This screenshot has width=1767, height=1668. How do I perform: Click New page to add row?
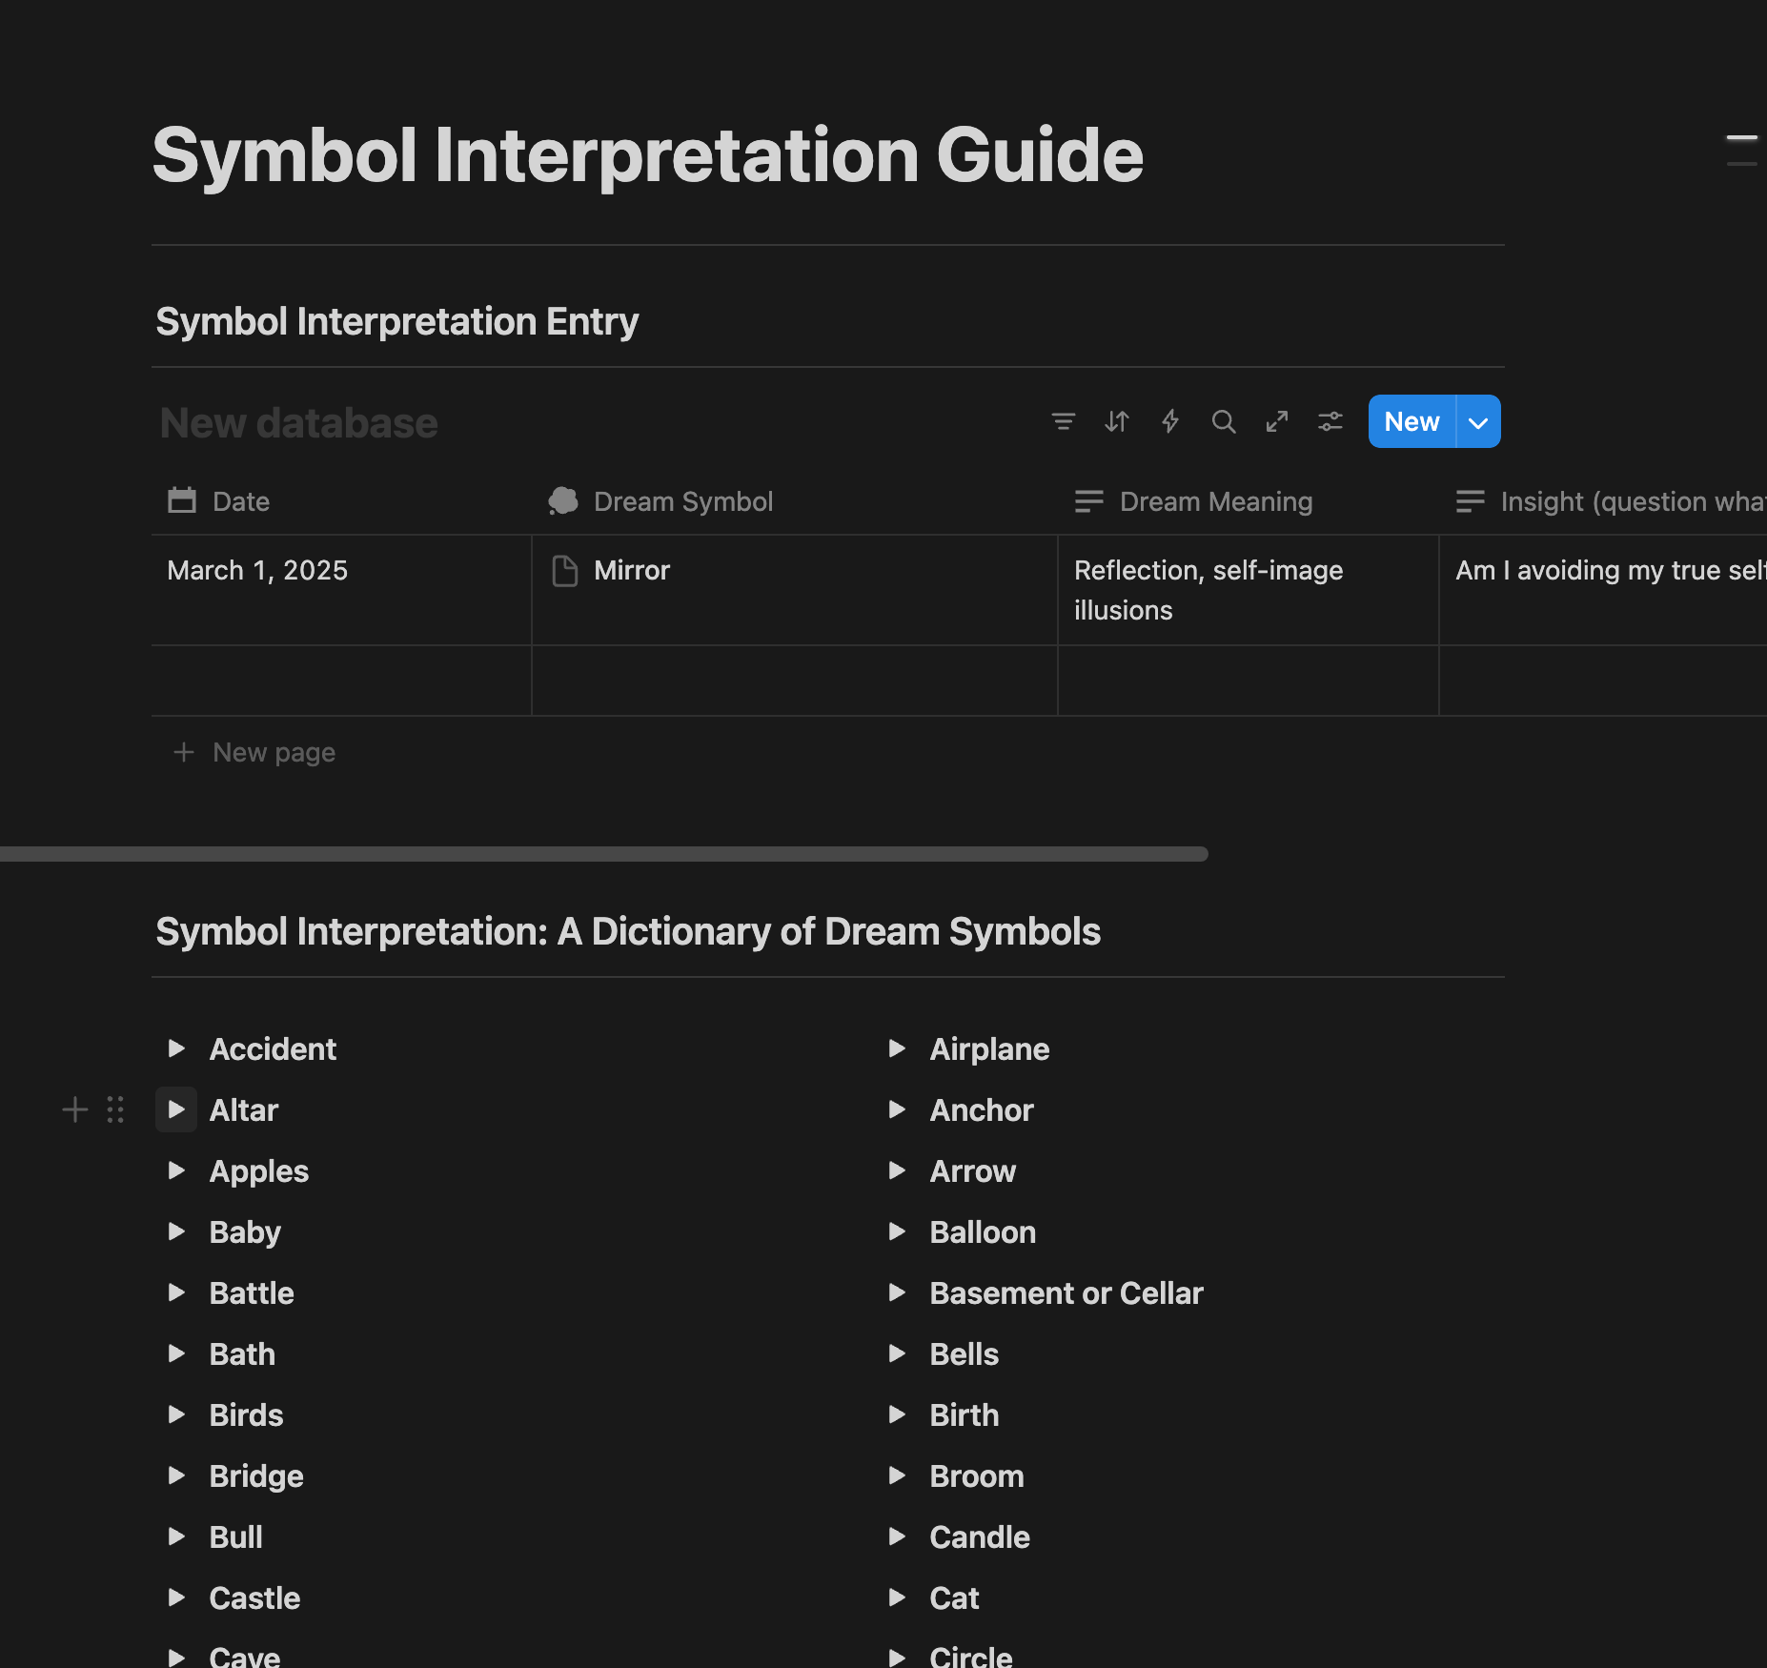273,753
